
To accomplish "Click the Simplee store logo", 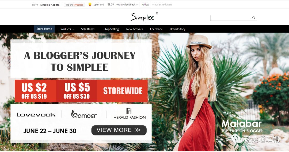I will pos(144,17).
